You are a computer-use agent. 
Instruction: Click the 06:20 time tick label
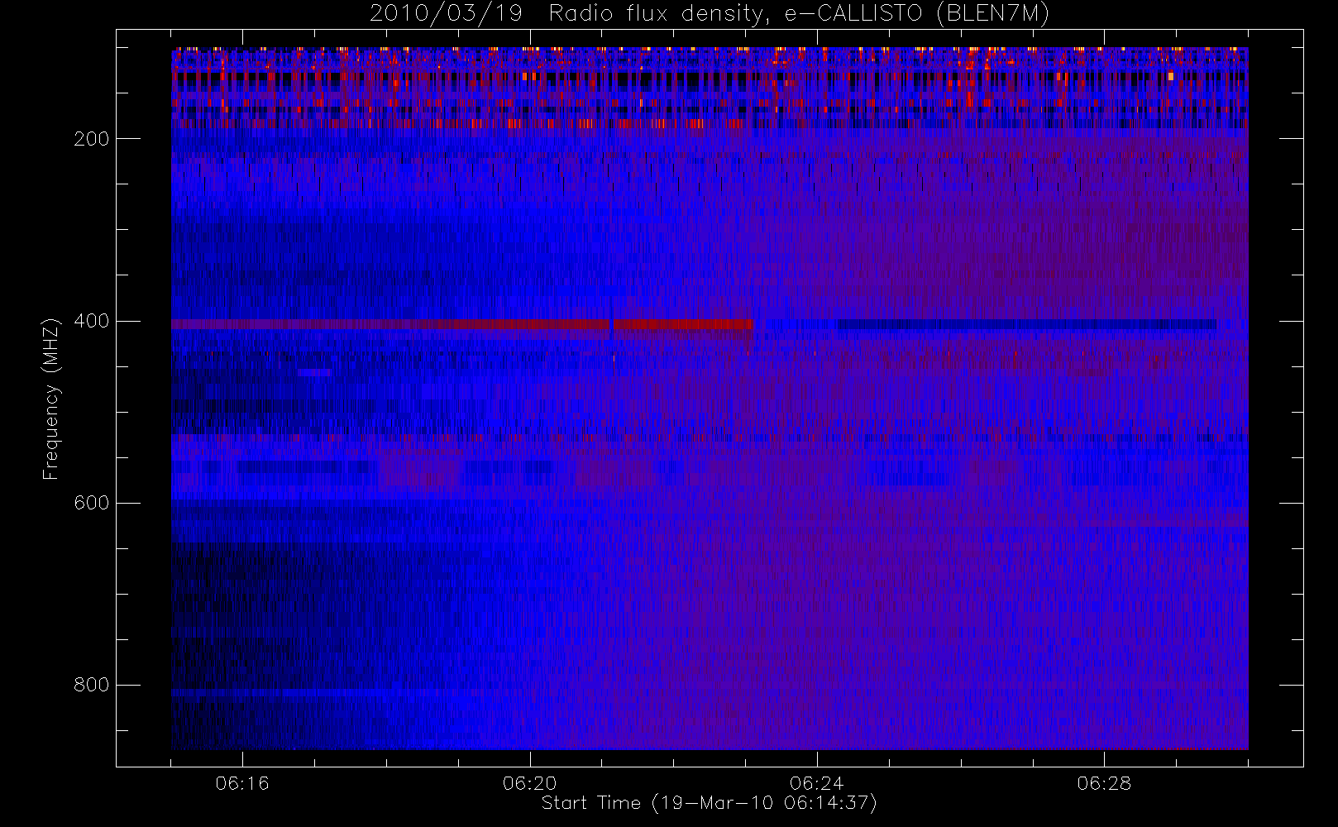(x=530, y=783)
